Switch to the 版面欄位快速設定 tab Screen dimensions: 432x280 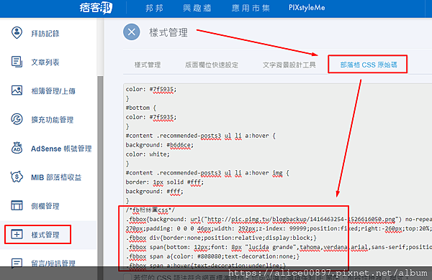pyautogui.click(x=212, y=65)
